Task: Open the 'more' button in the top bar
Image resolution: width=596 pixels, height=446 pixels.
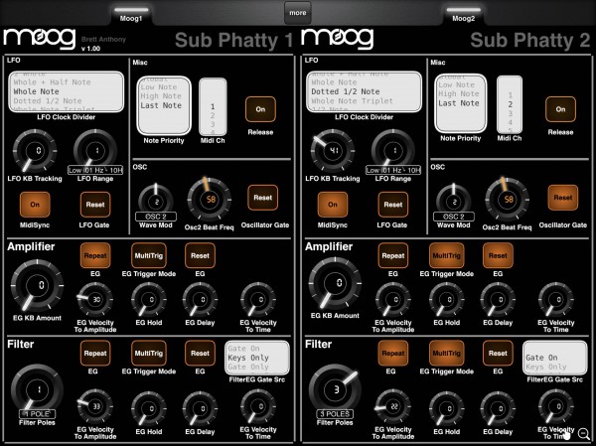Action: [298, 13]
